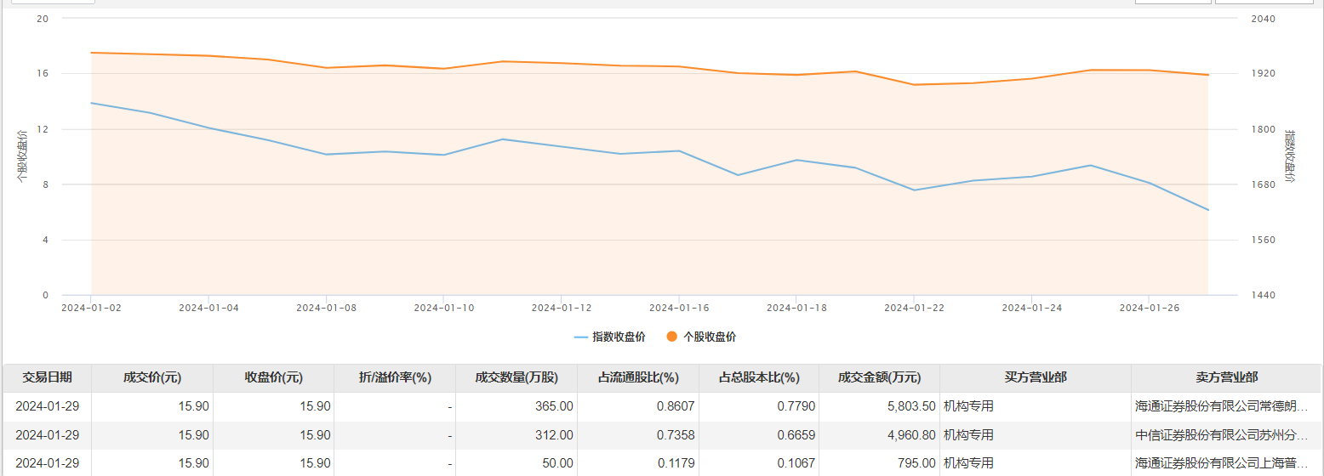Open seller 海通证券股份有限公司上海普… entry
The height and width of the screenshot is (476, 1324).
tap(1224, 463)
